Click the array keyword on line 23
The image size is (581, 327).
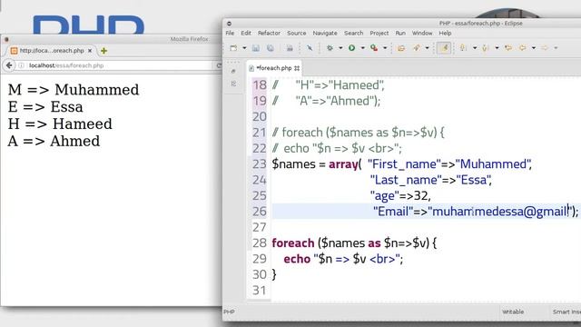click(343, 164)
